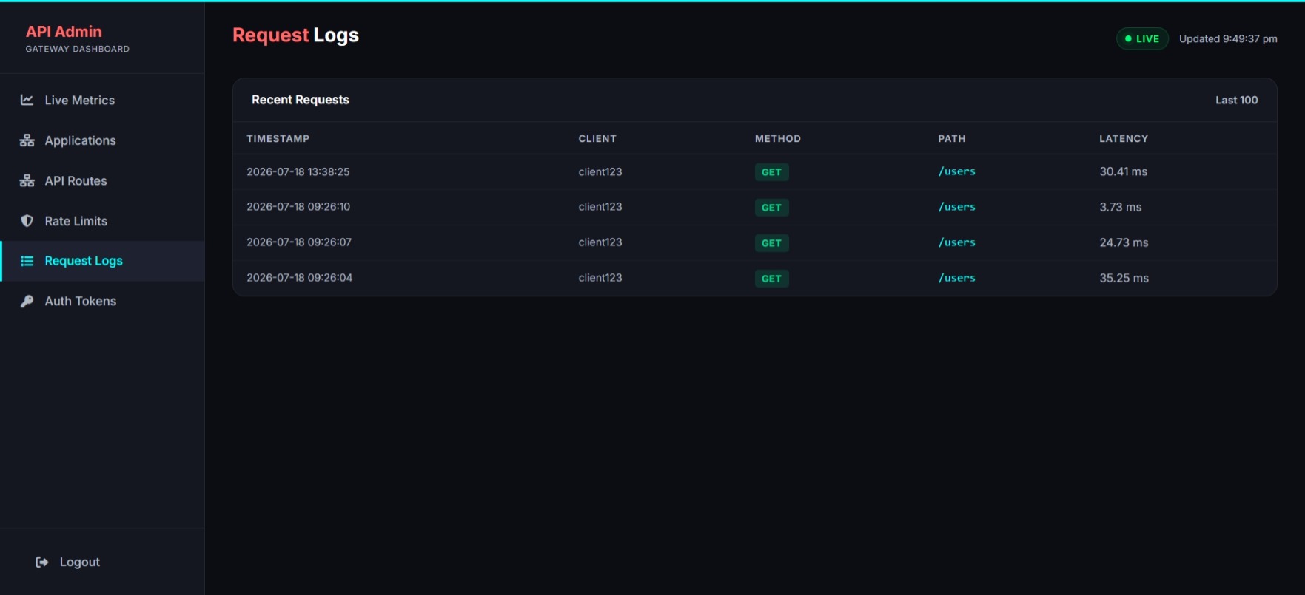Open the /users path in the 09:26:10 row
The height and width of the screenshot is (595, 1305).
957,207
